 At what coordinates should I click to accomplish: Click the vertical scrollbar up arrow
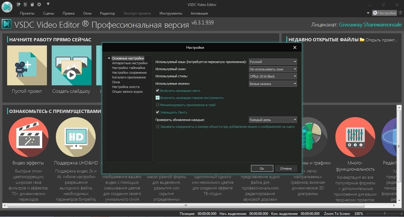400,108
